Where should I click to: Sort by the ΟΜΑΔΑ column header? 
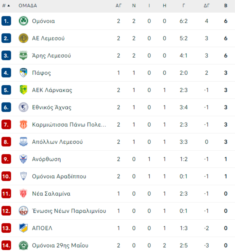(x=28, y=5)
